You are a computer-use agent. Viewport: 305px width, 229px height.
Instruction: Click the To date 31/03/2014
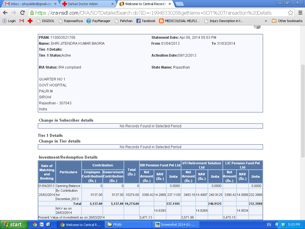click(x=226, y=44)
